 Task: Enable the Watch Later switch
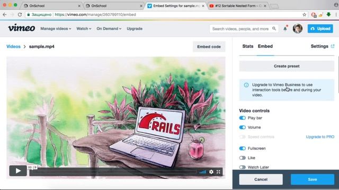(243, 167)
